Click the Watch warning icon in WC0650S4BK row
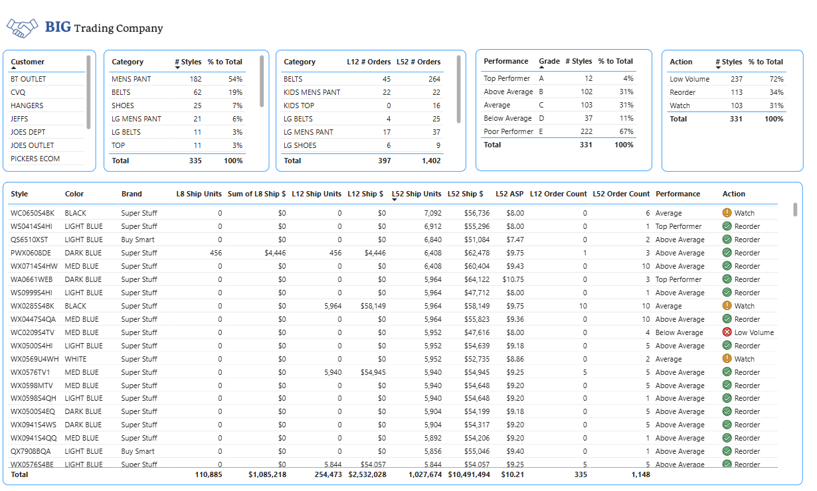The image size is (817, 491). tap(727, 213)
